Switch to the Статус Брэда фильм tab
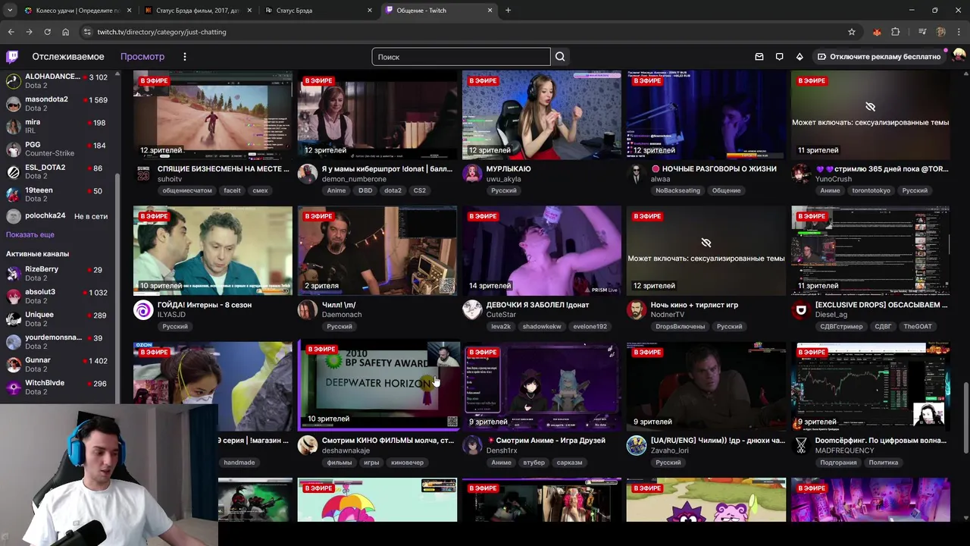Image resolution: width=970 pixels, height=546 pixels. 198,11
